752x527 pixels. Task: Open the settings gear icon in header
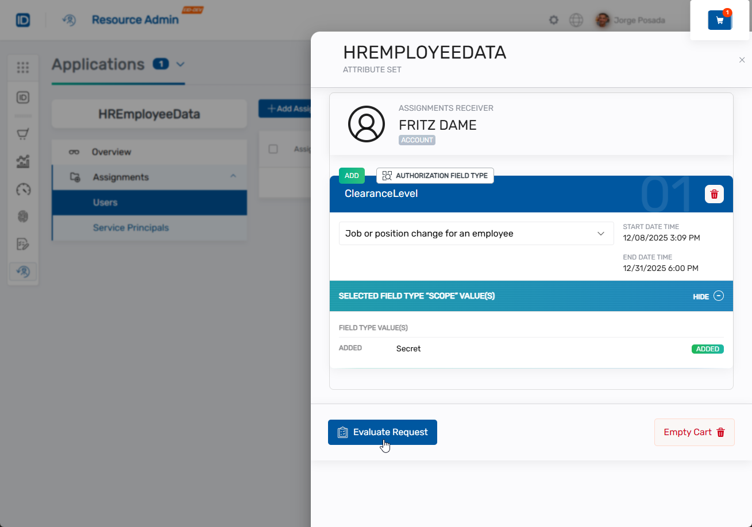click(x=554, y=20)
